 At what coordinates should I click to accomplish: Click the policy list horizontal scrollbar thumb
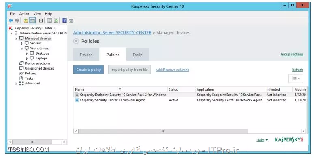[163, 131]
